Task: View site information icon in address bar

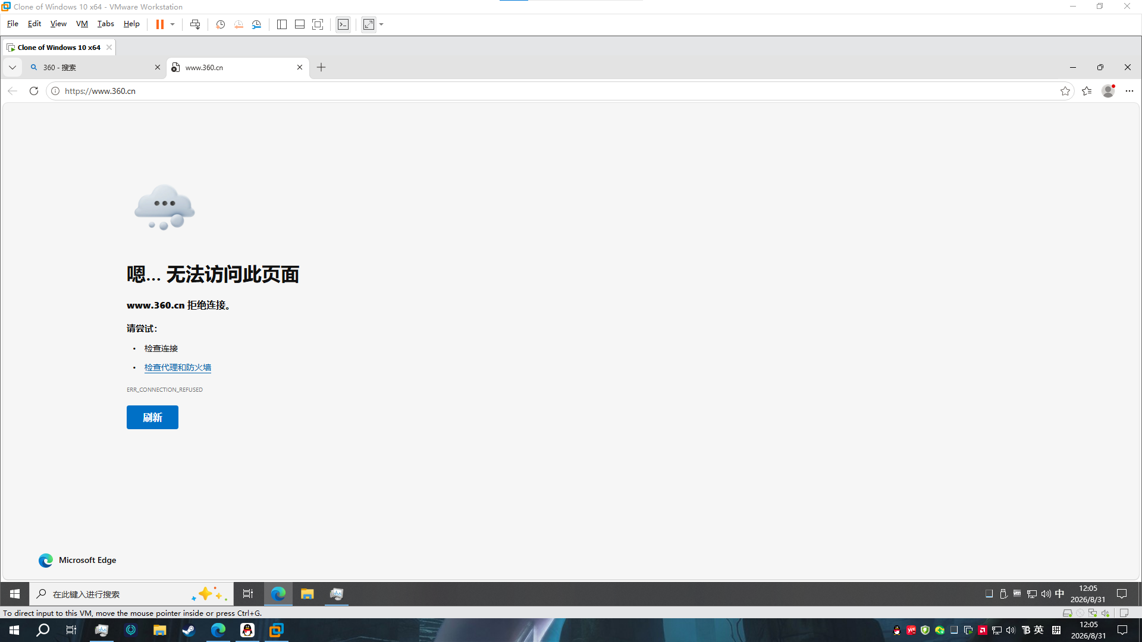Action: click(55, 91)
